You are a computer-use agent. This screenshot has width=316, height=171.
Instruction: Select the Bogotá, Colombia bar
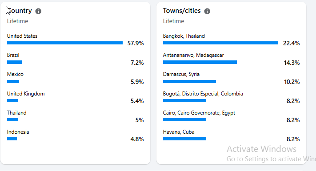[184, 100]
